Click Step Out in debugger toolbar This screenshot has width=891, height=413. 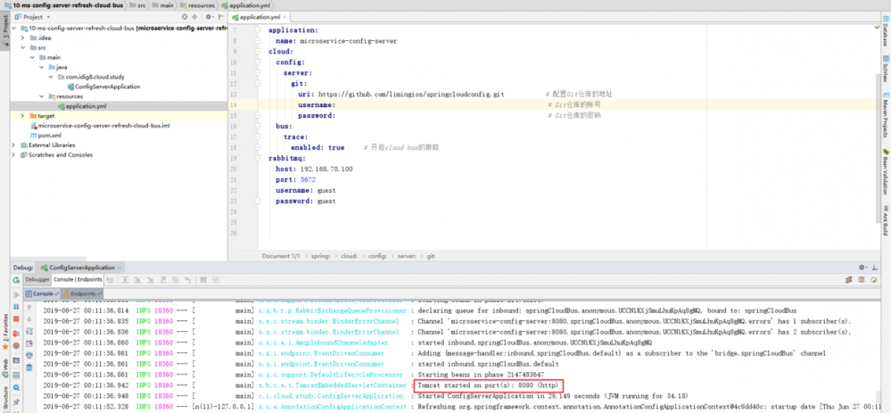pos(163,280)
